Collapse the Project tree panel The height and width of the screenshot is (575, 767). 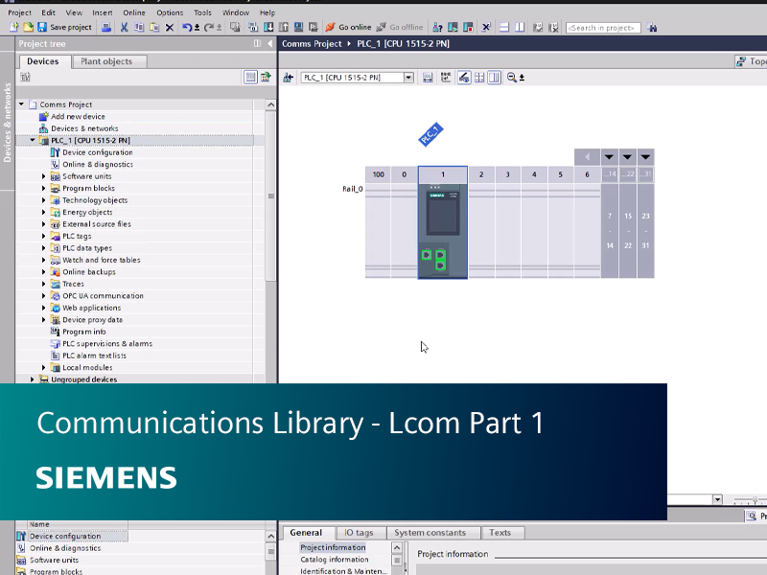point(269,43)
